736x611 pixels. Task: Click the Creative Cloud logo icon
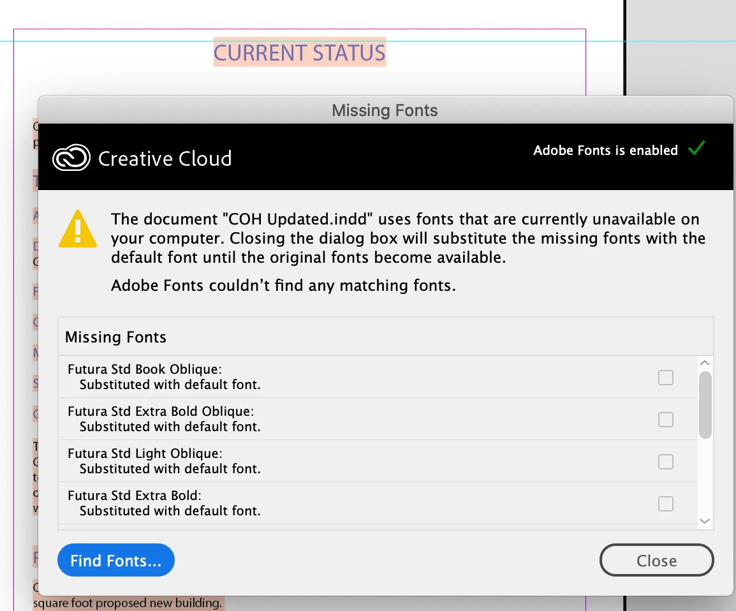tap(71, 158)
